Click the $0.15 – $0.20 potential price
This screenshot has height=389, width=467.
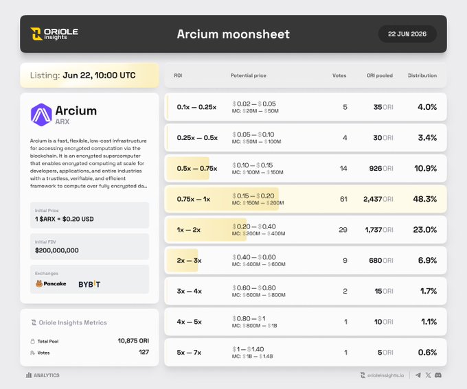click(253, 196)
